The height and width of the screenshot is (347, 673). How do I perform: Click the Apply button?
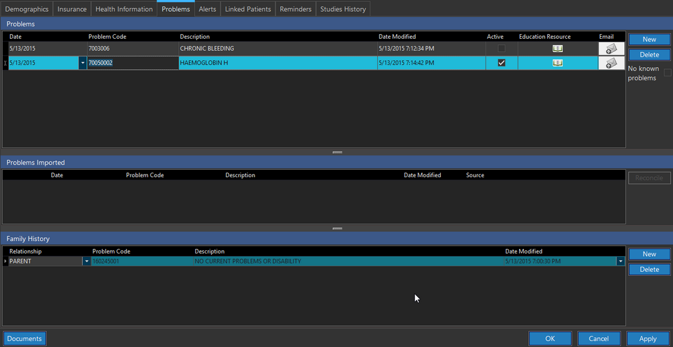[648, 338]
